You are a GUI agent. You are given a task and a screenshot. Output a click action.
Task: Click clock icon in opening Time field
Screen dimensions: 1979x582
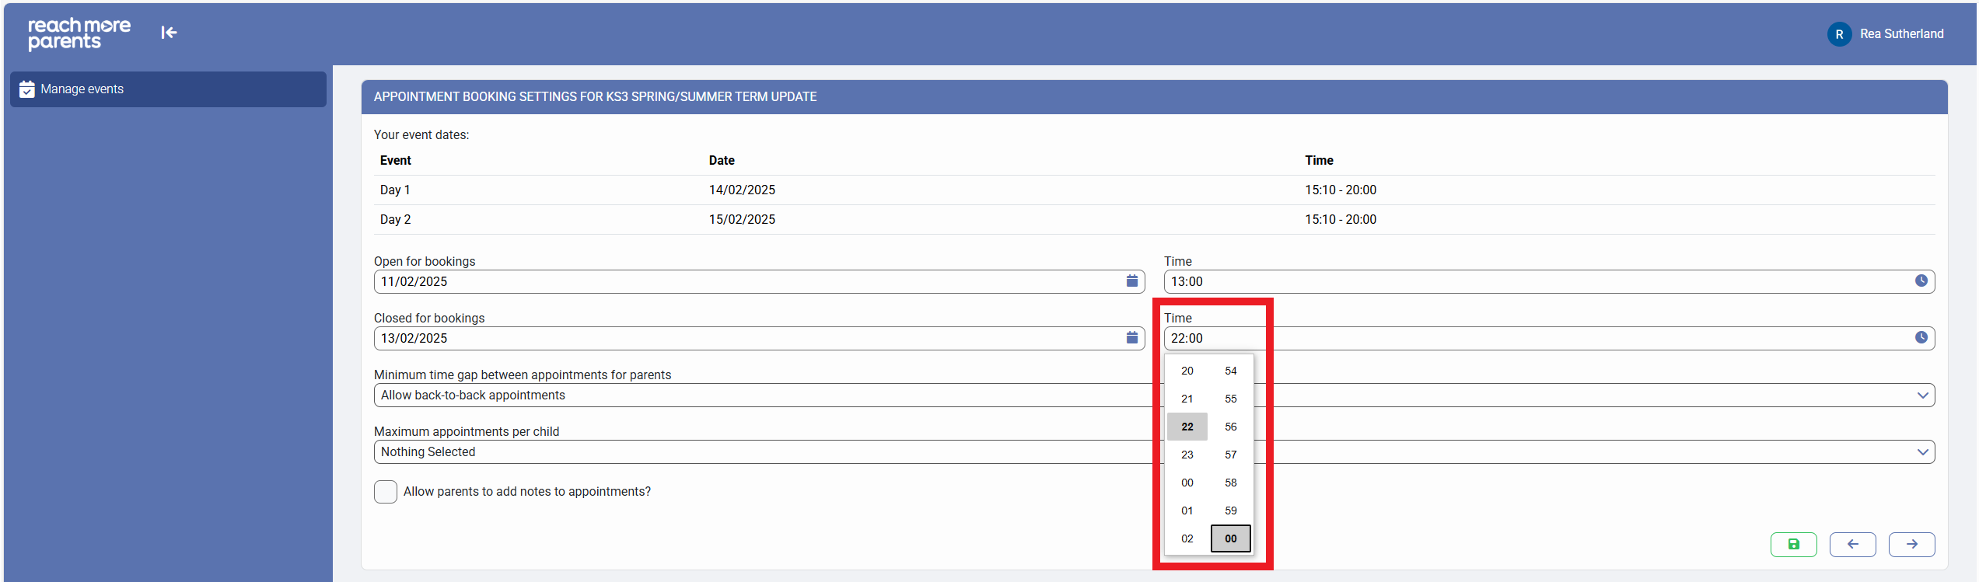pos(1921,281)
